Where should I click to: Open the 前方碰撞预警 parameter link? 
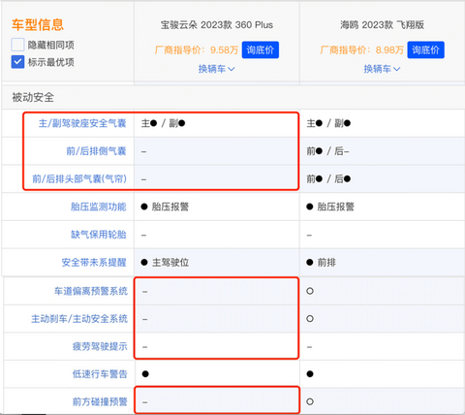click(x=100, y=402)
